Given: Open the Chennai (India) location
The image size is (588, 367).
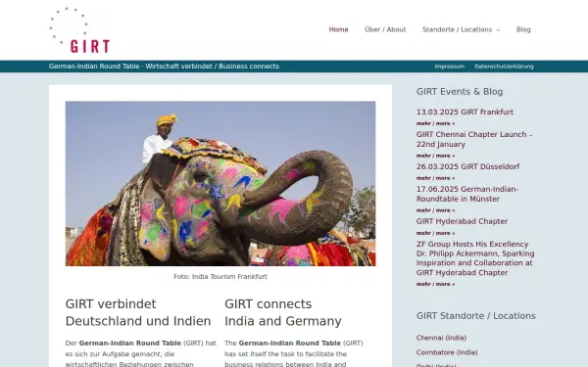Looking at the screenshot, I should pos(441,338).
